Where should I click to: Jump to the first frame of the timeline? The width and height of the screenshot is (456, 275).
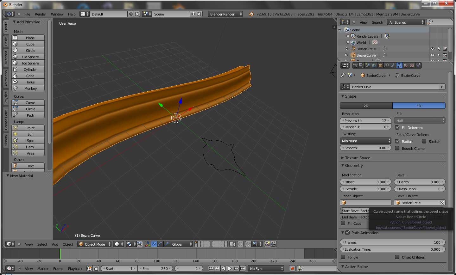211,268
